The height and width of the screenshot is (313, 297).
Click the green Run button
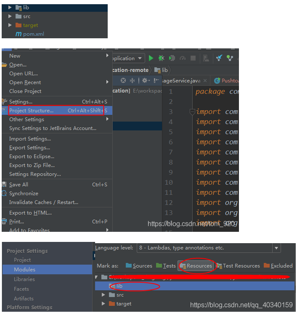point(151,58)
